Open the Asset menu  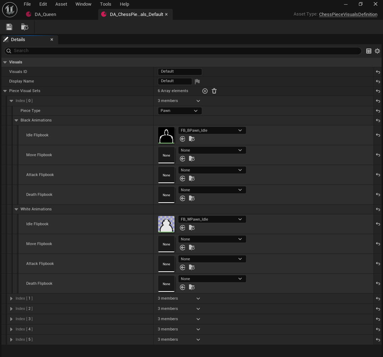pos(61,4)
